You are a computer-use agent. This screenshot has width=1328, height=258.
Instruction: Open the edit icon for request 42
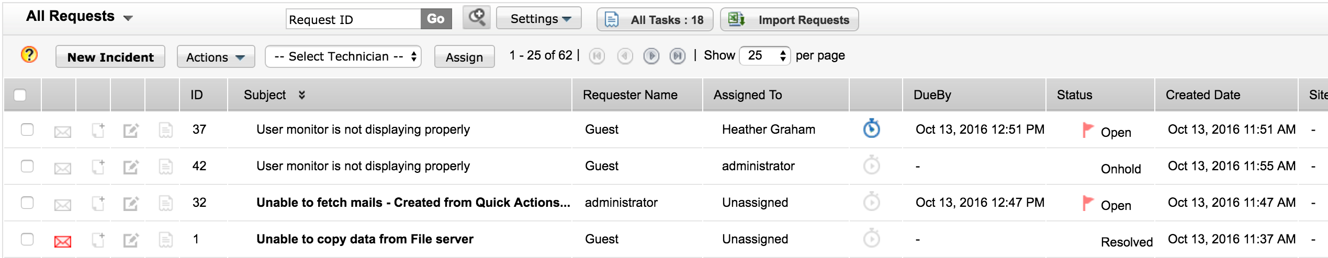click(x=131, y=167)
